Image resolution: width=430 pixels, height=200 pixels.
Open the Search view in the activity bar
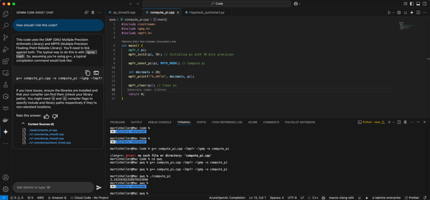(x=5, y=25)
